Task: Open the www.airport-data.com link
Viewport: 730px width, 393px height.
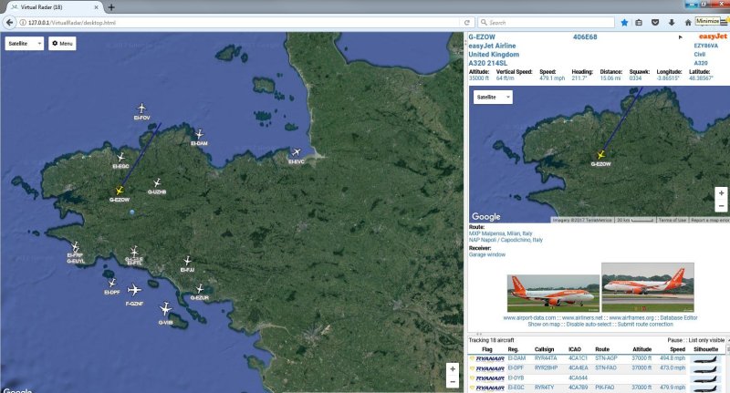Action: pyautogui.click(x=529, y=317)
